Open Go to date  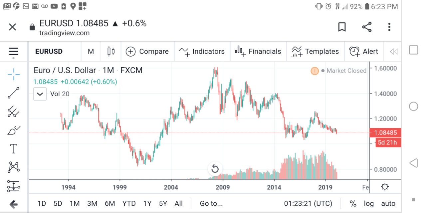pos(211,204)
